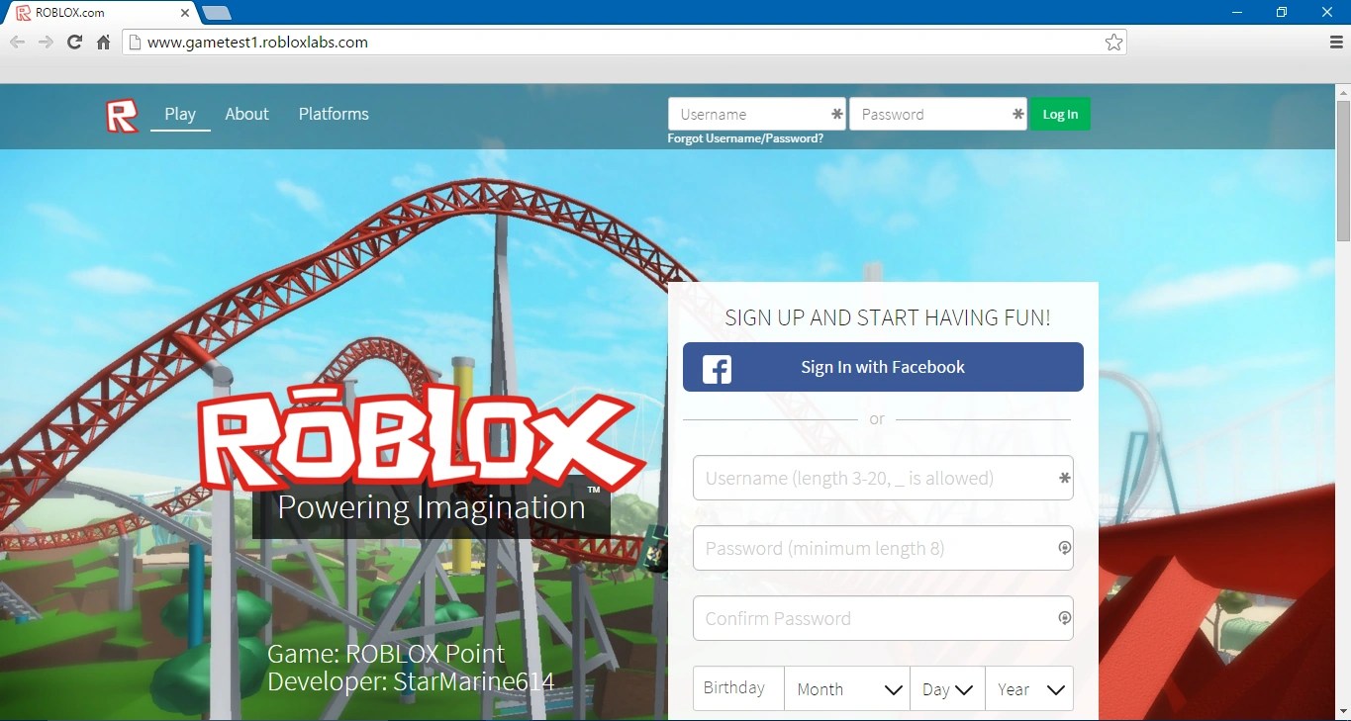Click key icon in Password signup field
This screenshot has height=721, width=1351.
1064,548
